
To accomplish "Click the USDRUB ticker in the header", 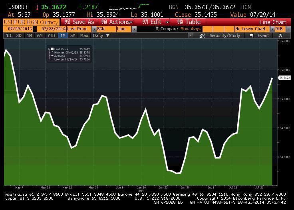I will tap(18, 7).
